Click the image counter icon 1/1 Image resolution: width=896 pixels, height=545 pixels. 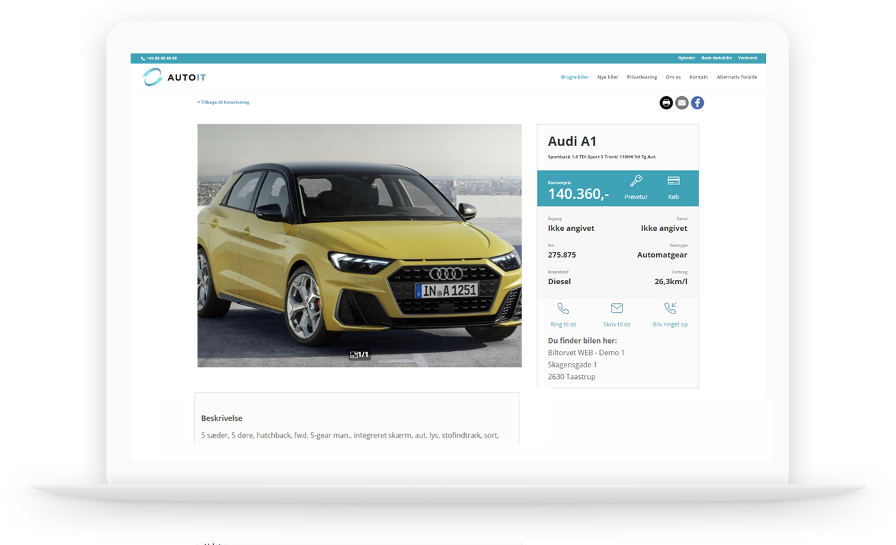tap(359, 354)
